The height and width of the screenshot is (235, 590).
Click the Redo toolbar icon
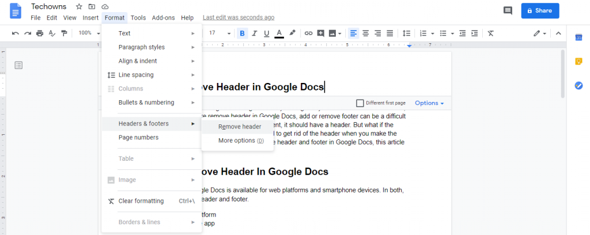[28, 33]
